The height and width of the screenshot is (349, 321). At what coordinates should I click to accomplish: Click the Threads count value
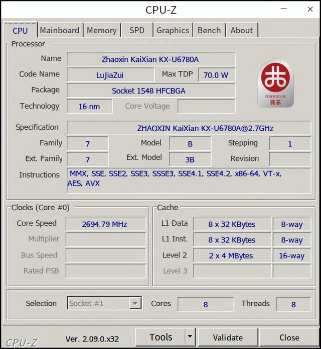[x=293, y=304]
